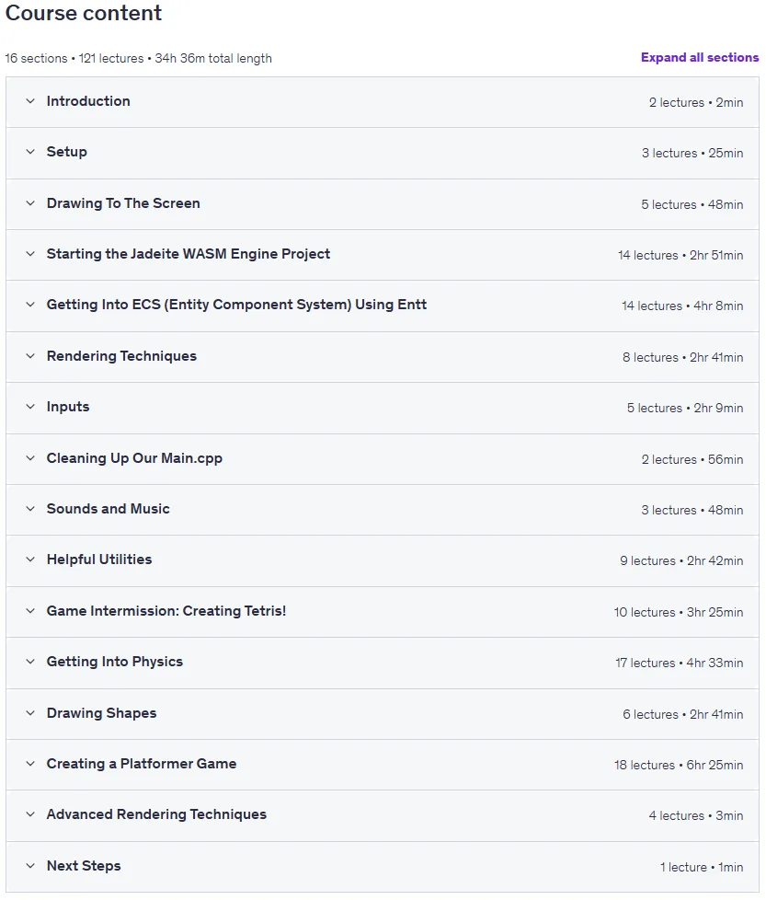Click chevron next to Rendering Techniques
Screen dimensions: 766x900
point(30,356)
